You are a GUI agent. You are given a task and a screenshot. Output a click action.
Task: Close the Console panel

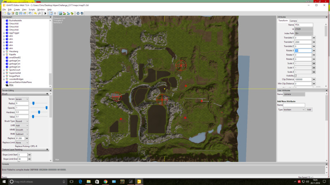pos(326,164)
